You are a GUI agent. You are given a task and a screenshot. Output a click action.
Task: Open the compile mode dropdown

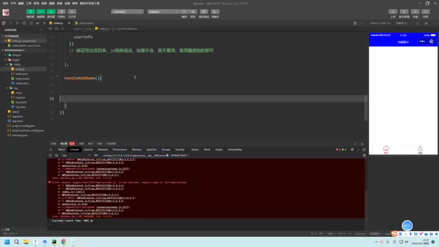[163, 12]
